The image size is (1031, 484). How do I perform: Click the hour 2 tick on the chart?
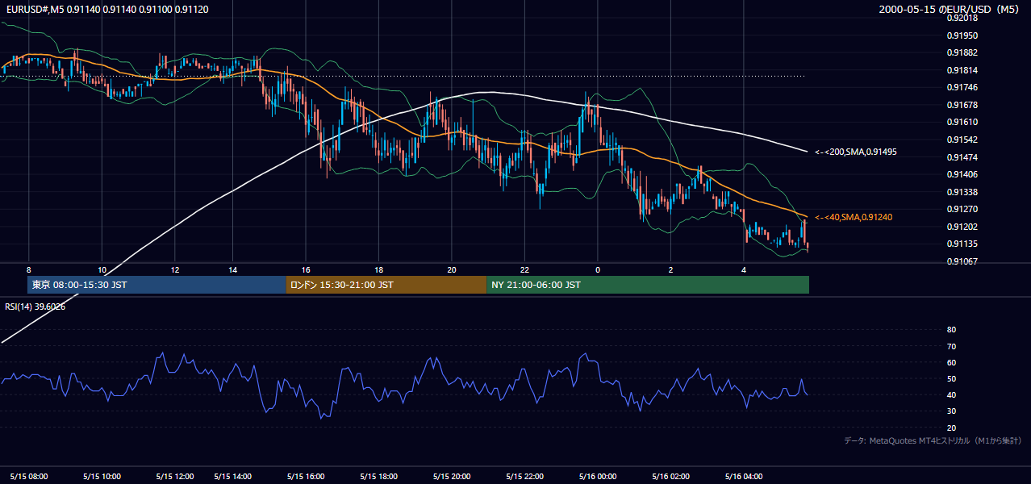tap(671, 269)
